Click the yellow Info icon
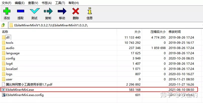The height and width of the screenshot is (103, 203). [90, 11]
